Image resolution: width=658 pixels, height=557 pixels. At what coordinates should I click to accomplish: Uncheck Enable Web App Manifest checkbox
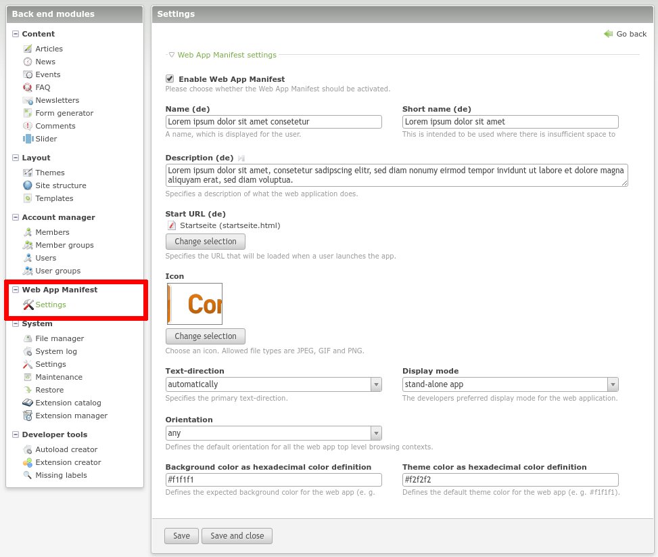(170, 79)
